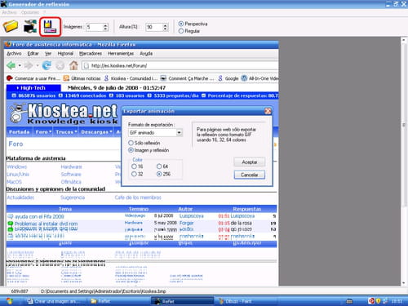
Task: Click the Reflet taskbar item
Action: point(182,301)
